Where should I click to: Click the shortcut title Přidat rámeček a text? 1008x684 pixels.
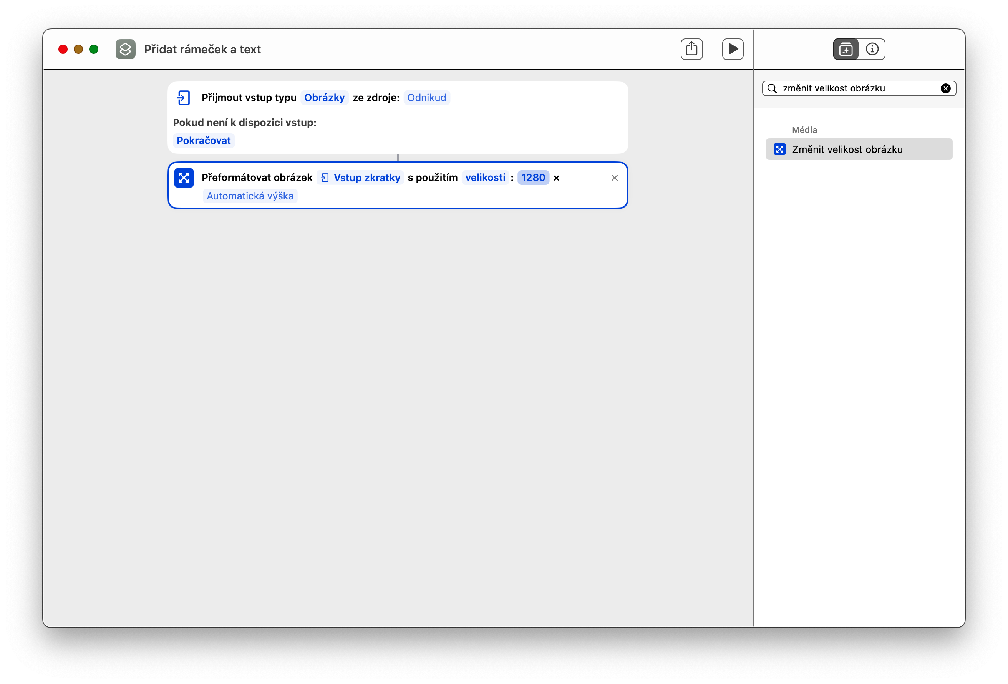pyautogui.click(x=202, y=50)
